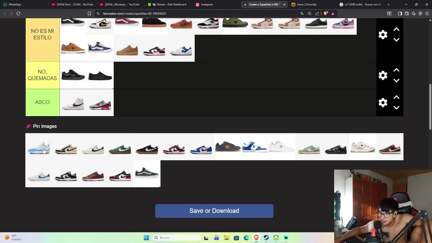Image resolution: width=432 pixels, height=243 pixels.
Task: Pick the all-black low sneaker in image pool
Action: (336, 147)
